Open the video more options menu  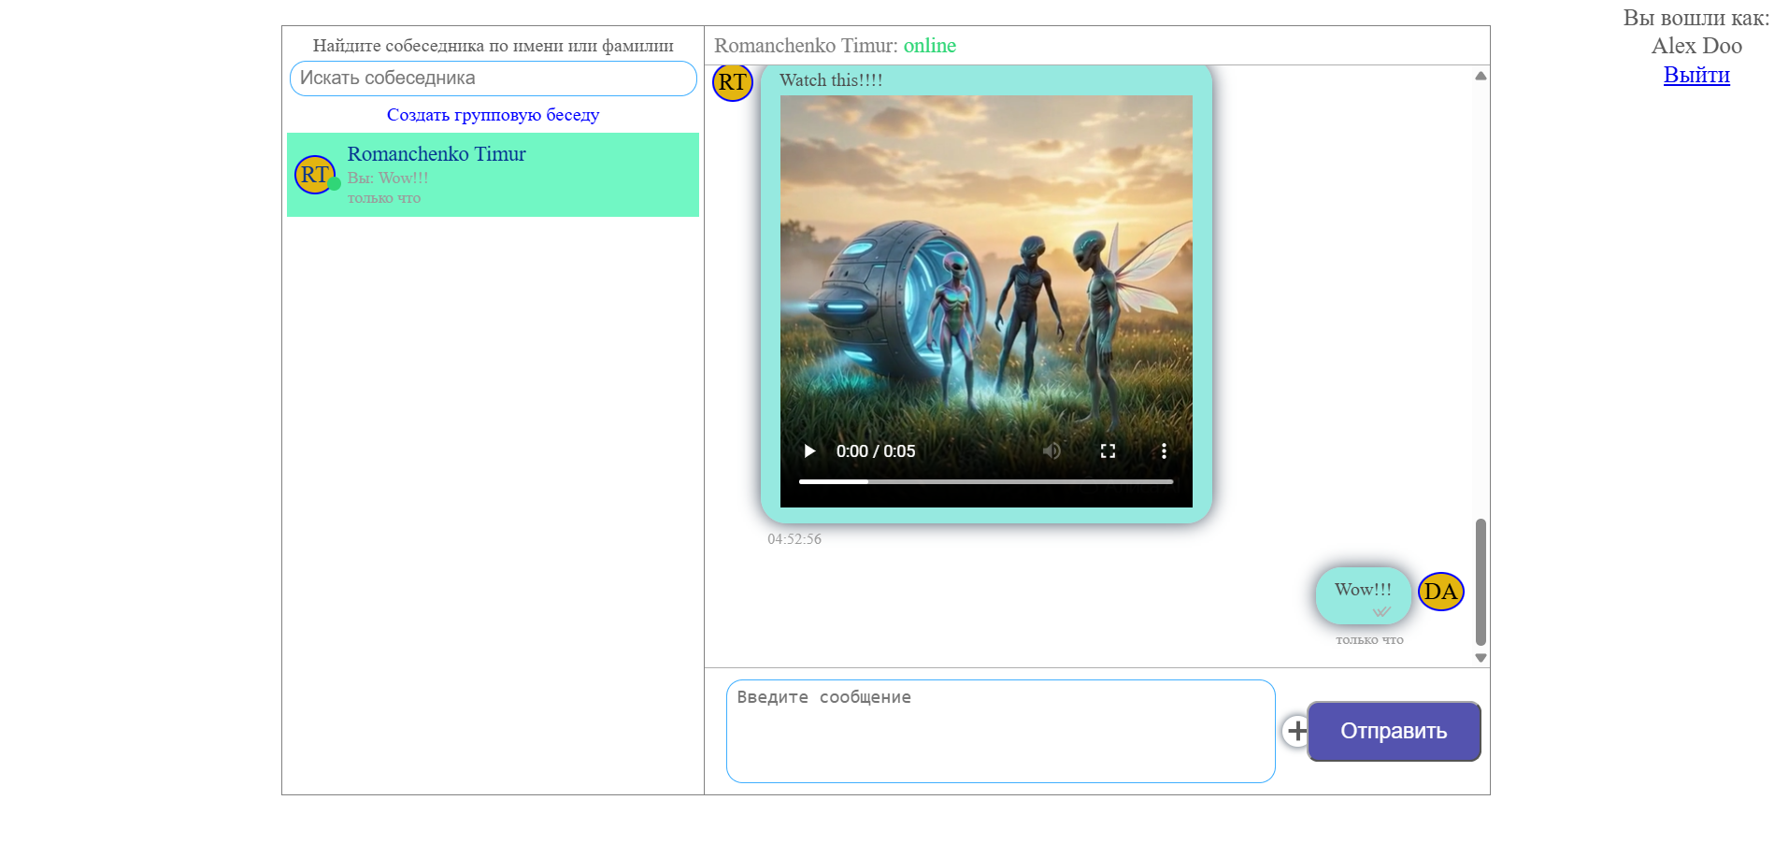[1164, 451]
